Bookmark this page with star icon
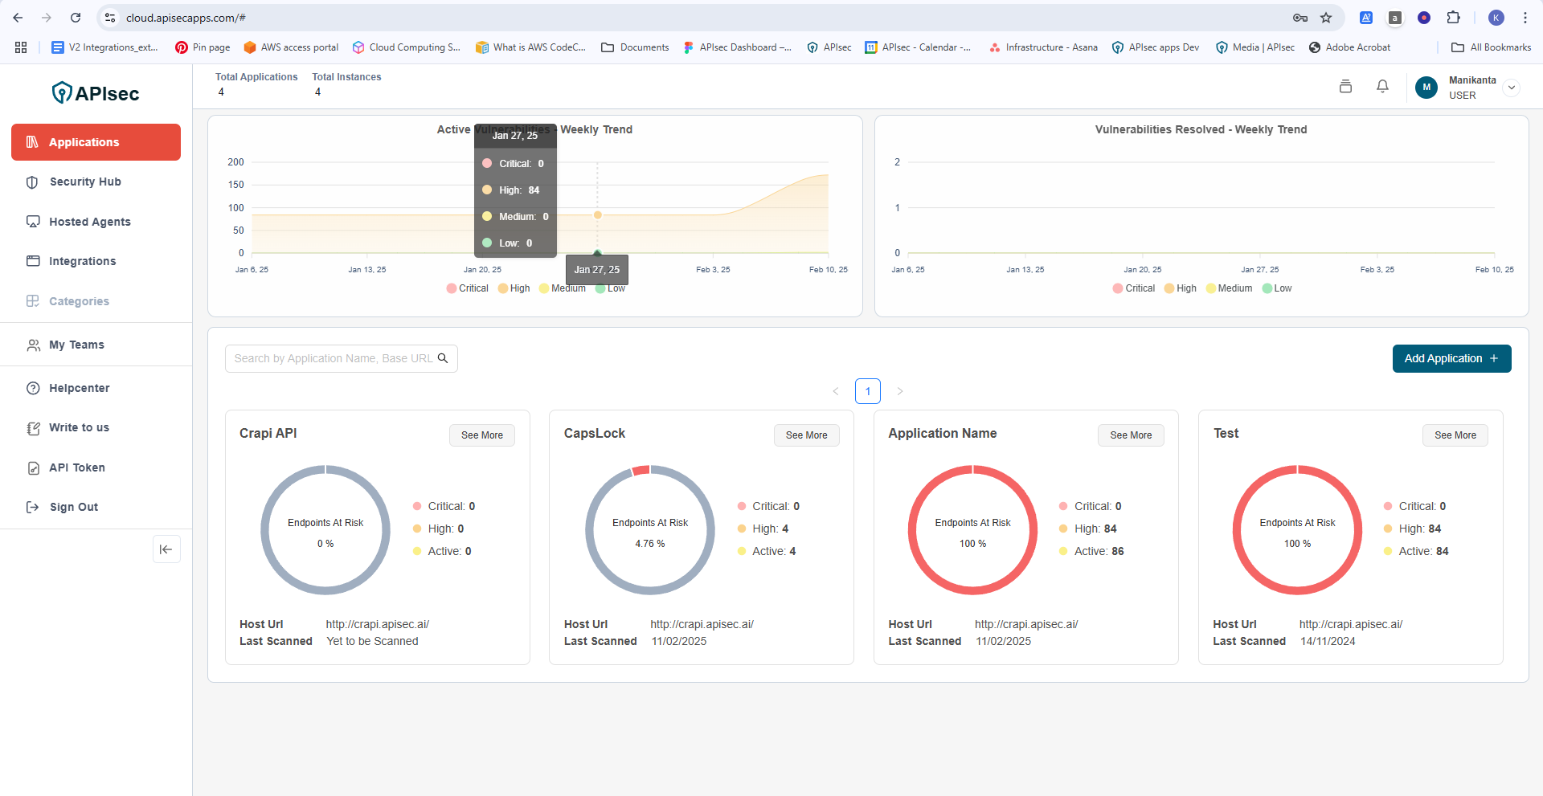The image size is (1543, 796). tap(1326, 18)
